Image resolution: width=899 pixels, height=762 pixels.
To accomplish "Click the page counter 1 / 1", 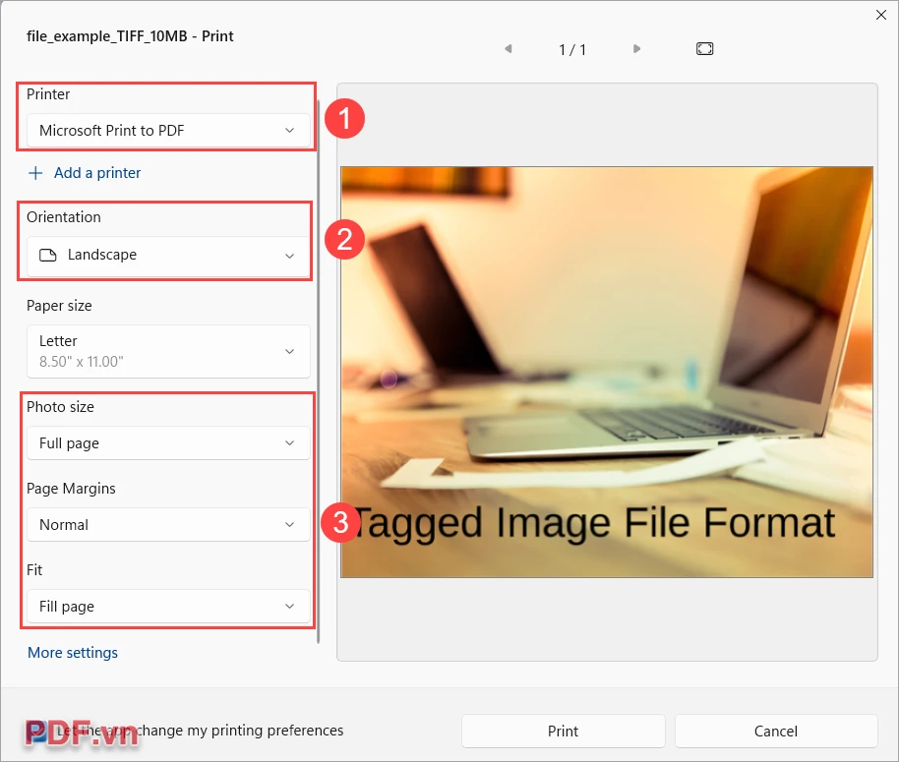I will pyautogui.click(x=572, y=50).
